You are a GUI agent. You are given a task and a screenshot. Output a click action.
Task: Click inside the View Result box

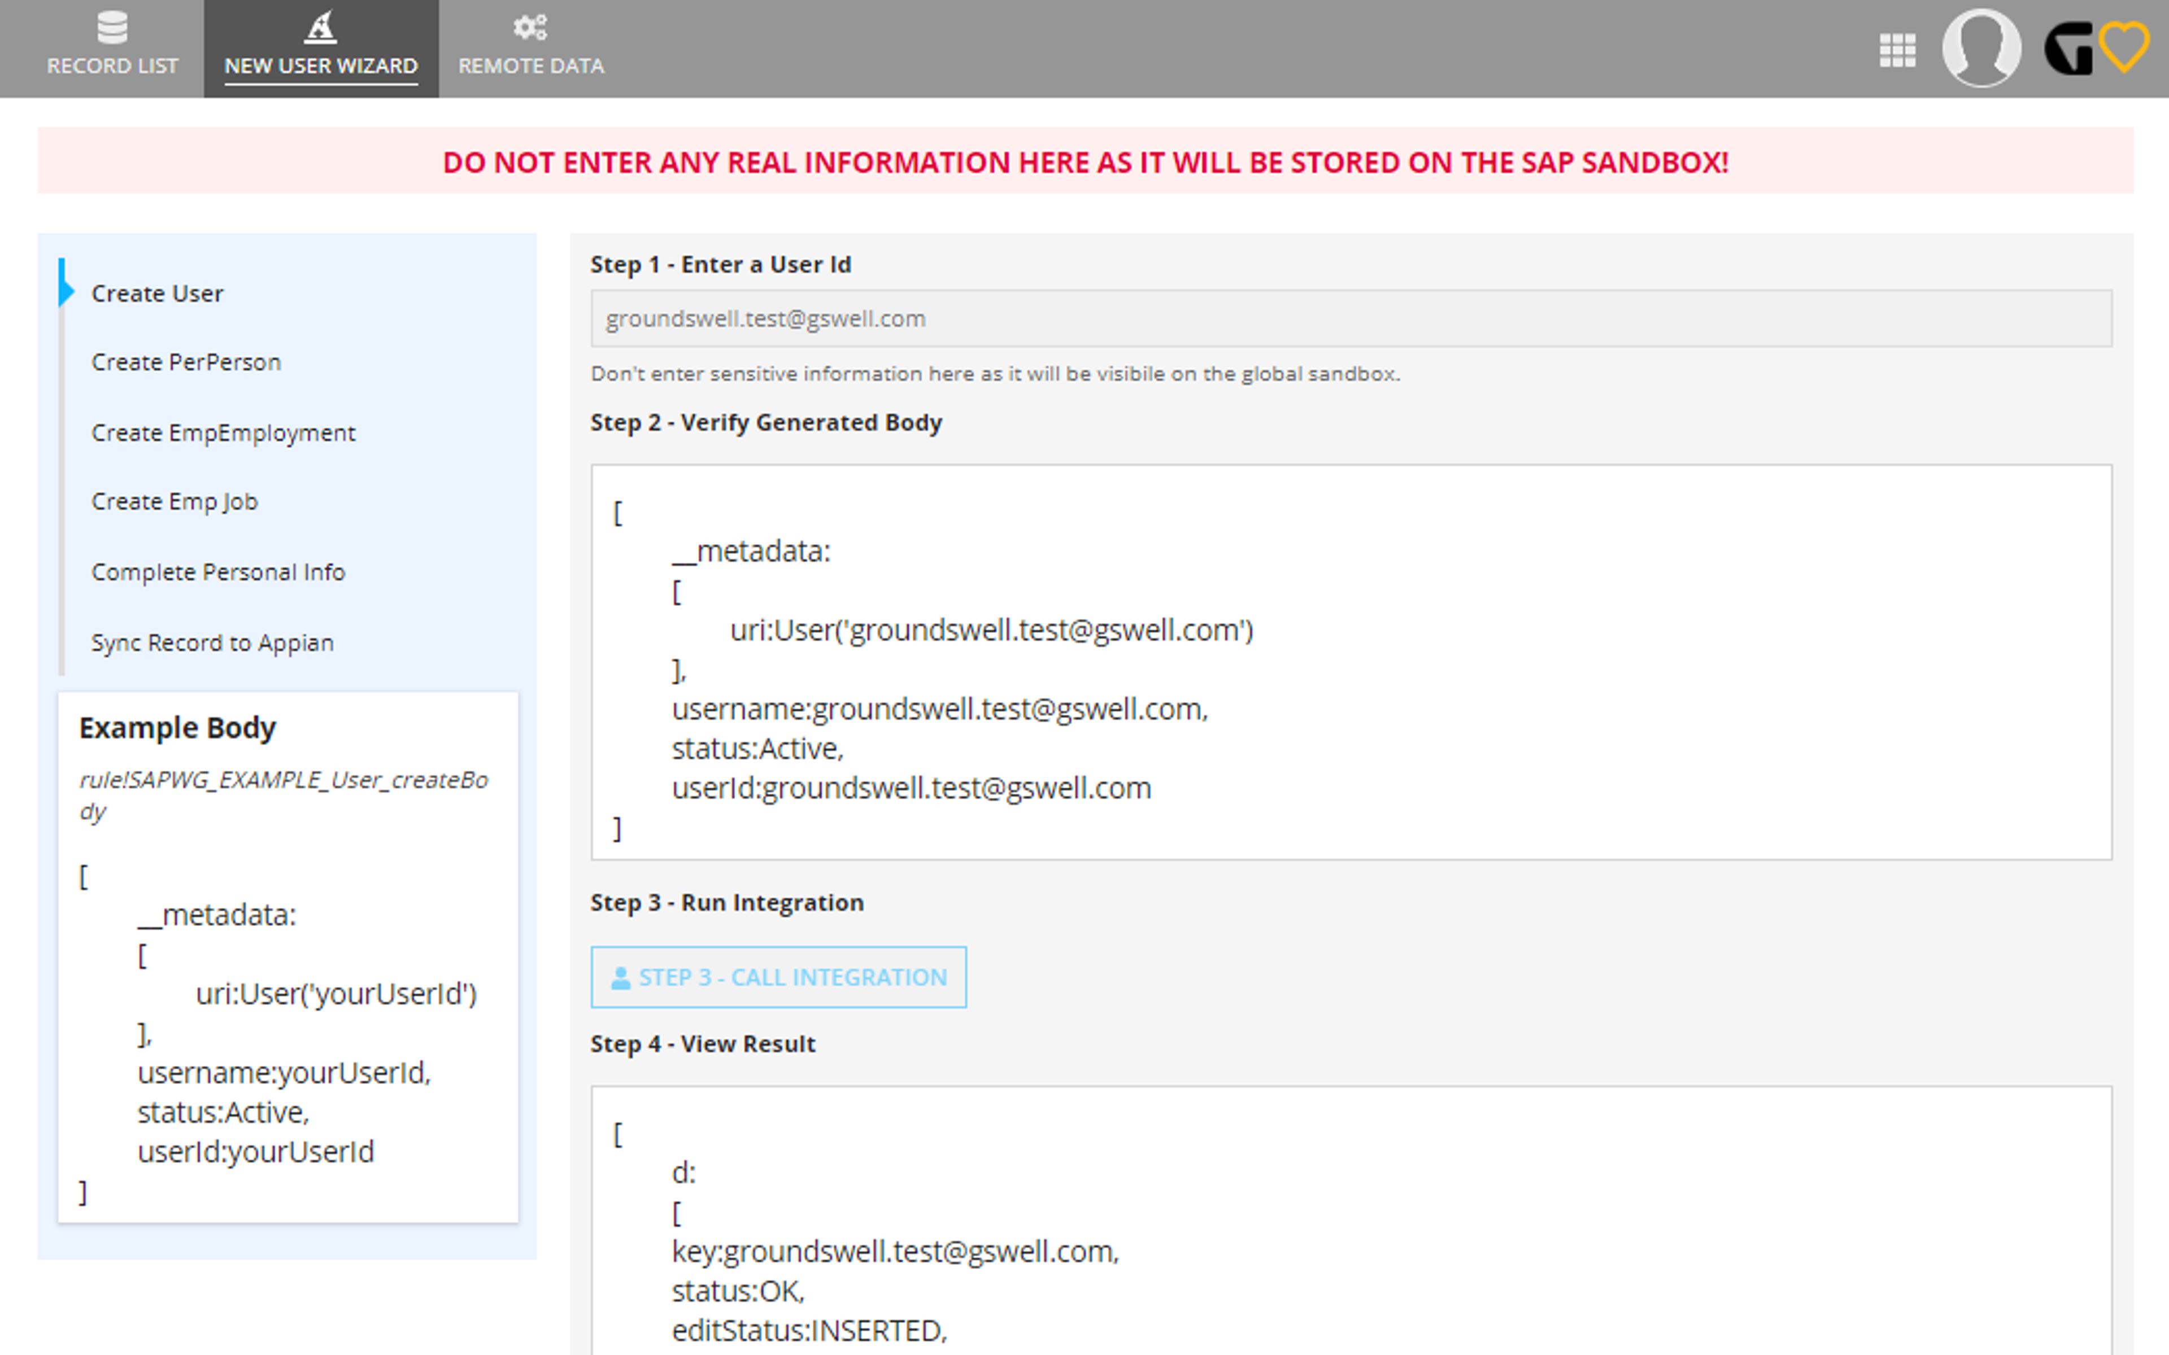click(x=1351, y=1221)
